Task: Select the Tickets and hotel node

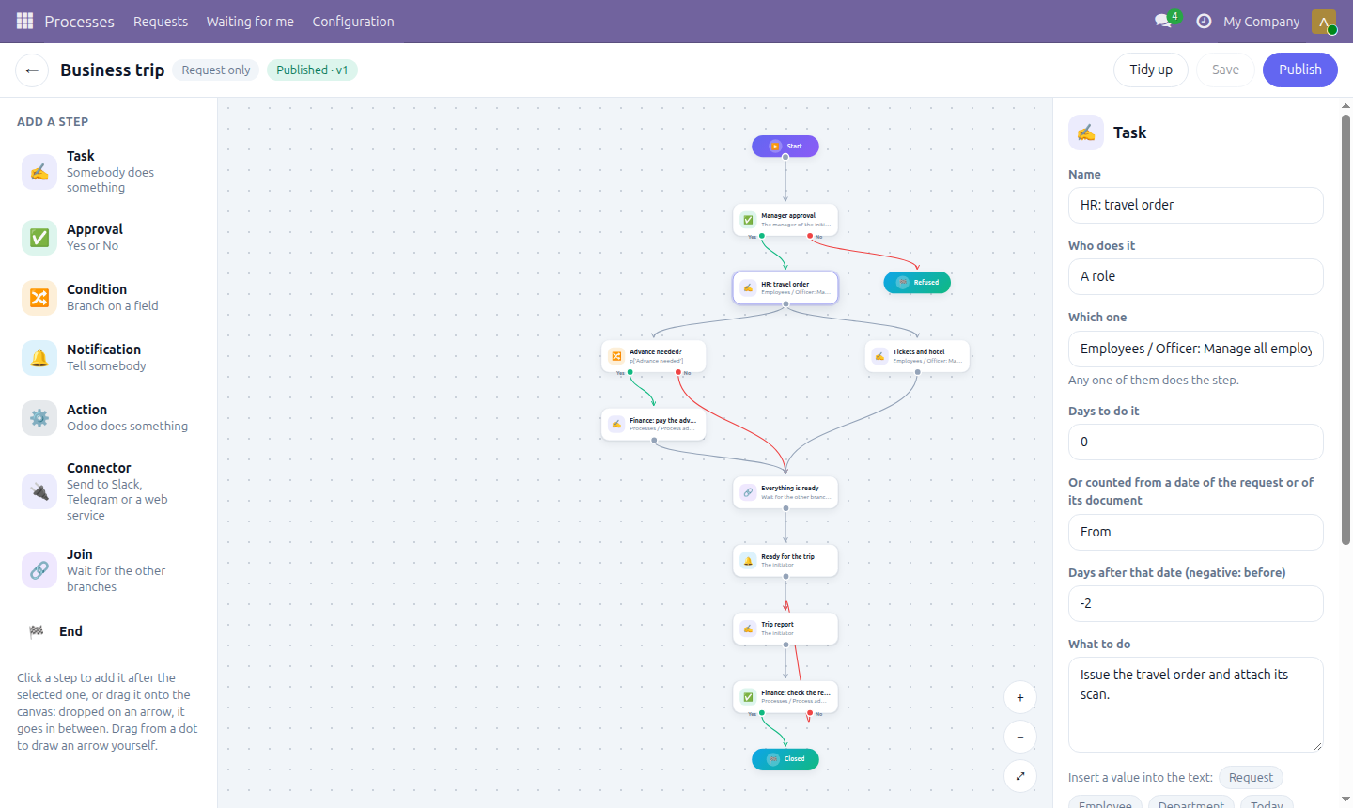Action: click(917, 356)
